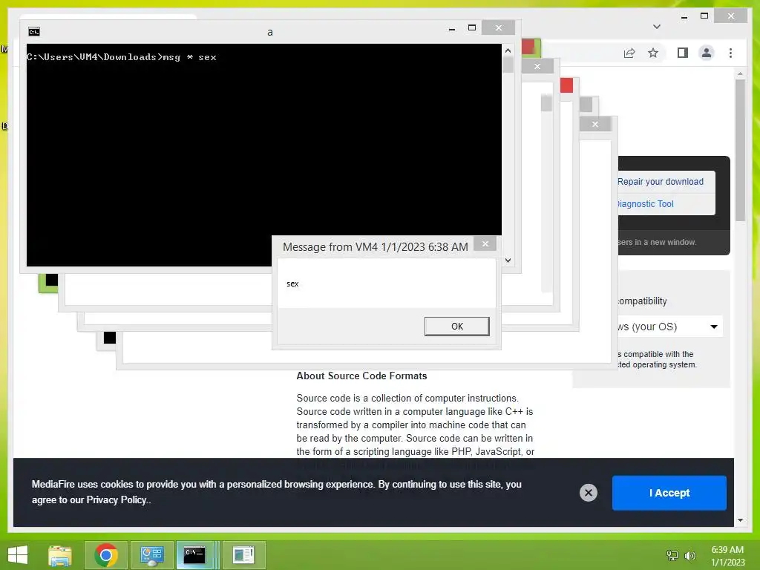Expand Chrome tab search chevron
Image resolution: width=760 pixels, height=570 pixels.
(656, 27)
